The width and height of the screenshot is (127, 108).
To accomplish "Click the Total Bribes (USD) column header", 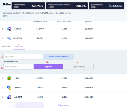I will point(40,22).
